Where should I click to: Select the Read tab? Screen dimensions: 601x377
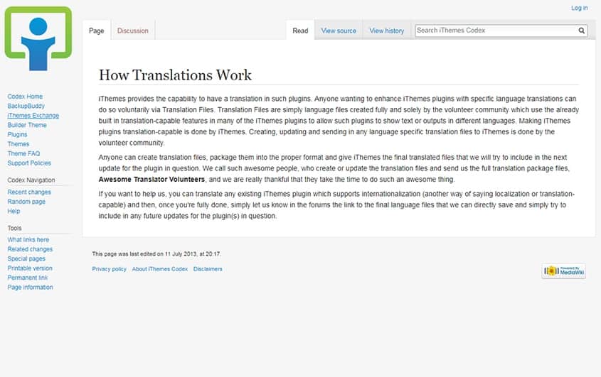pos(300,31)
